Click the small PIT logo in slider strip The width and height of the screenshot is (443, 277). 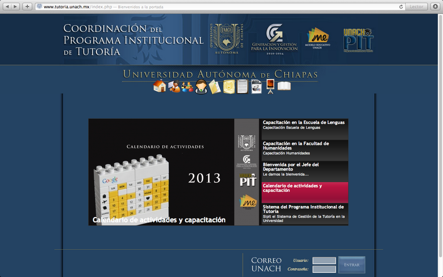[x=248, y=180]
